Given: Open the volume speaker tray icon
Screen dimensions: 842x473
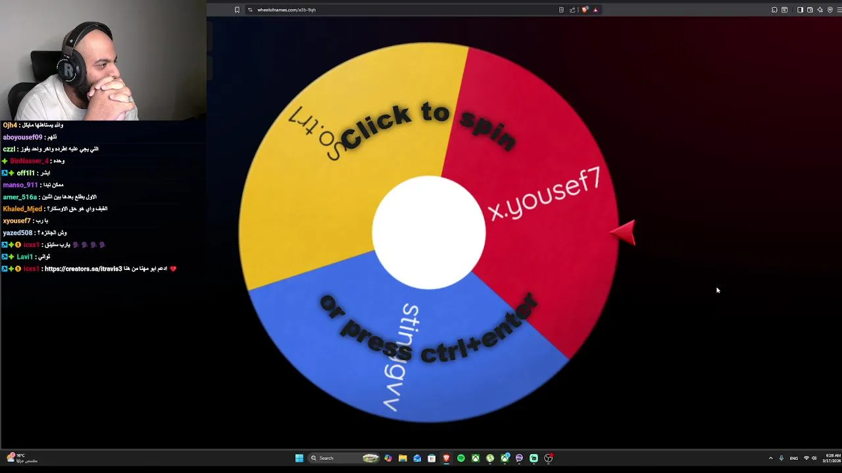Looking at the screenshot, I should [x=814, y=458].
